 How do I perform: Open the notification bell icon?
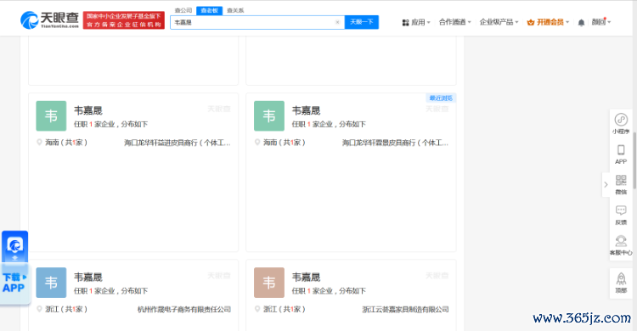tap(581, 22)
